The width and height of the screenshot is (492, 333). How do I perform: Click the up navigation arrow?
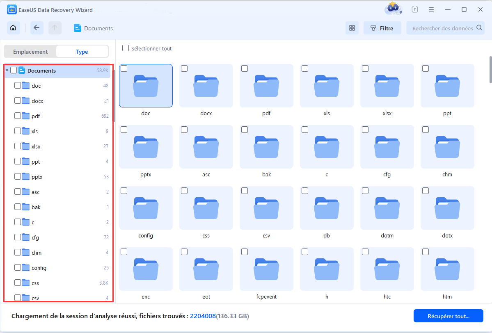tap(55, 28)
